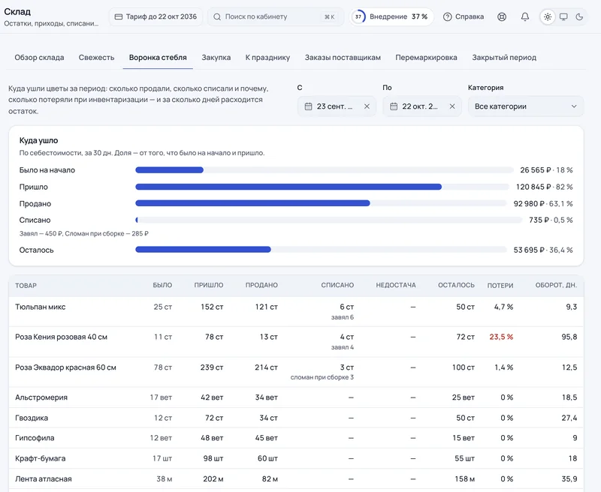
Task: Open the end date picker 22 окт.
Action: [x=422, y=106]
